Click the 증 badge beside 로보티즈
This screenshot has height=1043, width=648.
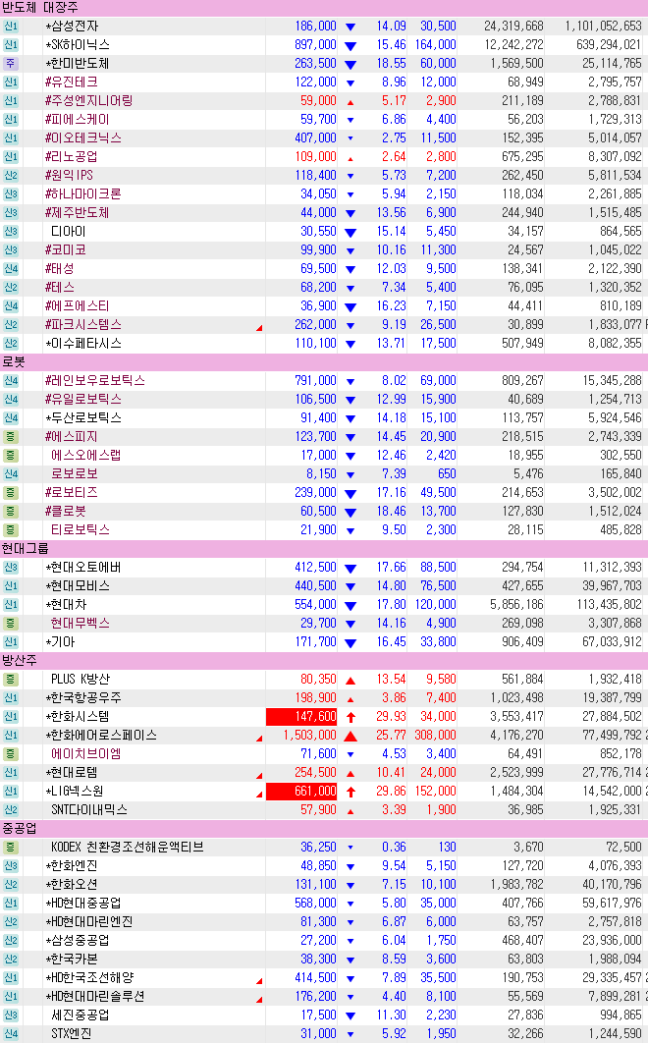tap(11, 492)
